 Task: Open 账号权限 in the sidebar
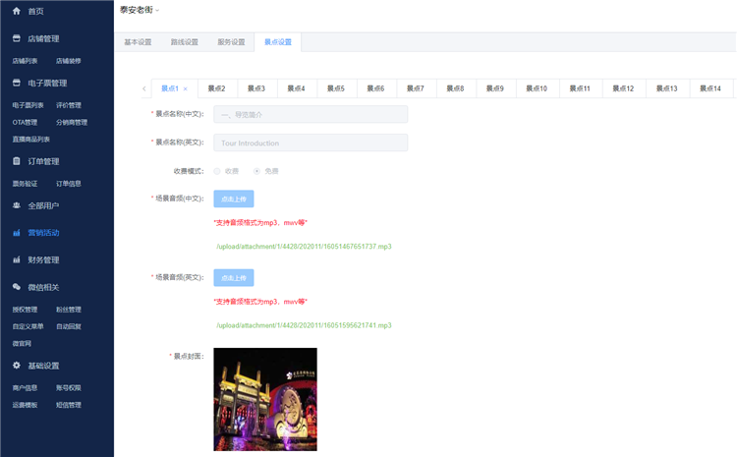pos(69,388)
